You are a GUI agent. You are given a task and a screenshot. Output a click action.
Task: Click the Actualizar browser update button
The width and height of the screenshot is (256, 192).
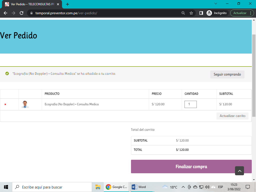tap(240, 13)
